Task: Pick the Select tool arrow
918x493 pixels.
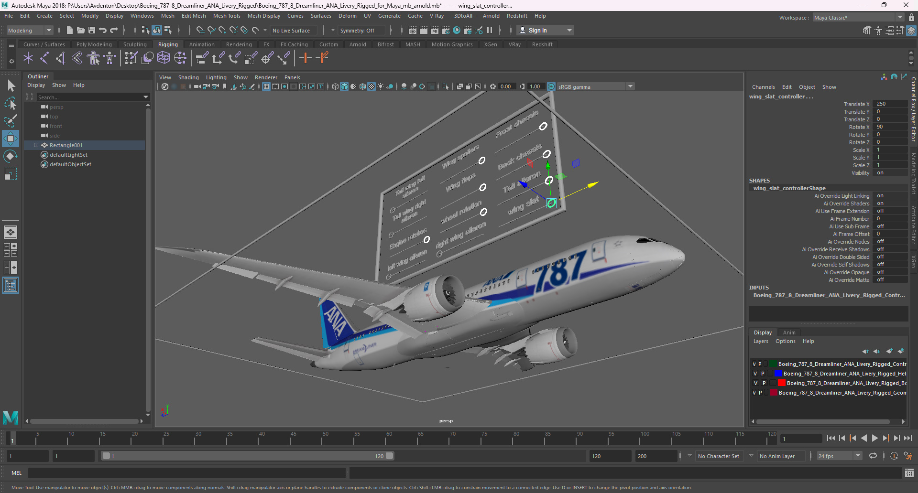Action: point(11,86)
